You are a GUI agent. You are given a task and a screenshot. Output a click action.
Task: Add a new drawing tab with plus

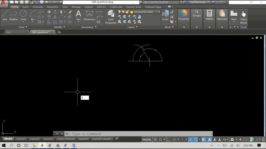pyautogui.click(x=59, y=32)
